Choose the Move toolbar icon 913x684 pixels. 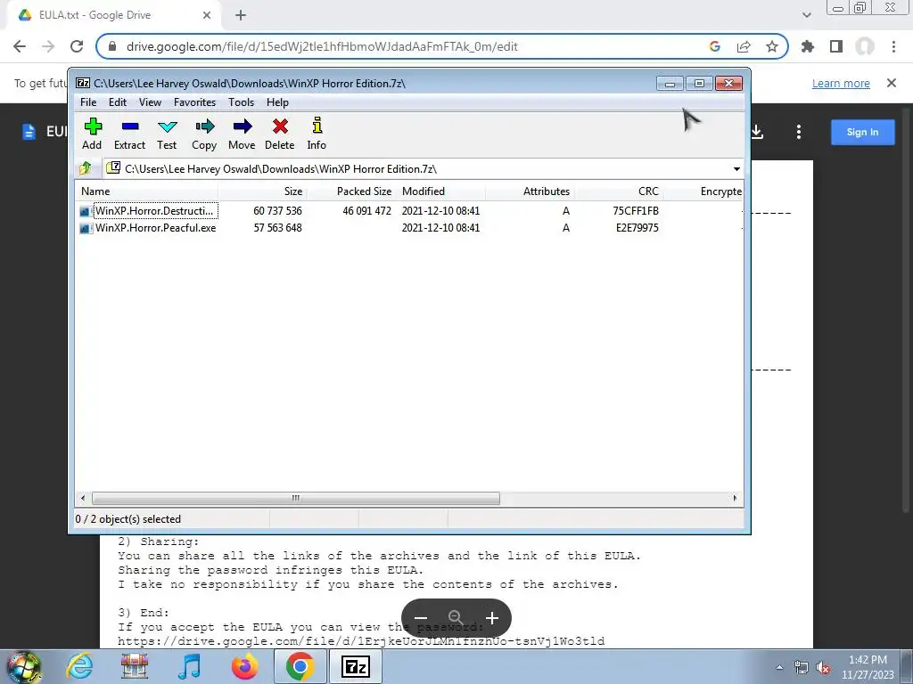(x=242, y=134)
